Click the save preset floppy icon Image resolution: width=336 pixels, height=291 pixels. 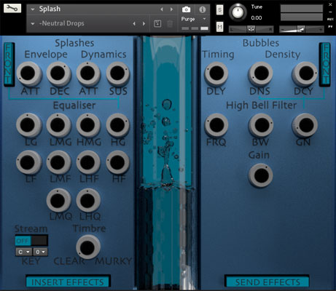coord(157,23)
